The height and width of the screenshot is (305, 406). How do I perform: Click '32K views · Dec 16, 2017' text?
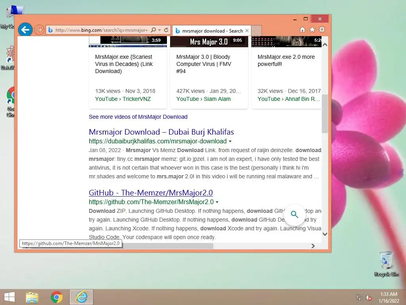pos(289,91)
